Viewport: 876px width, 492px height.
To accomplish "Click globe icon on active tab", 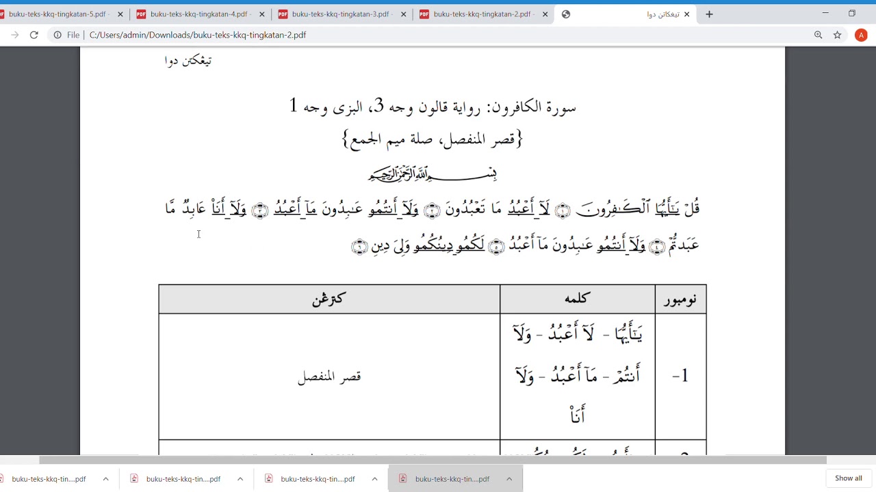I will [566, 14].
